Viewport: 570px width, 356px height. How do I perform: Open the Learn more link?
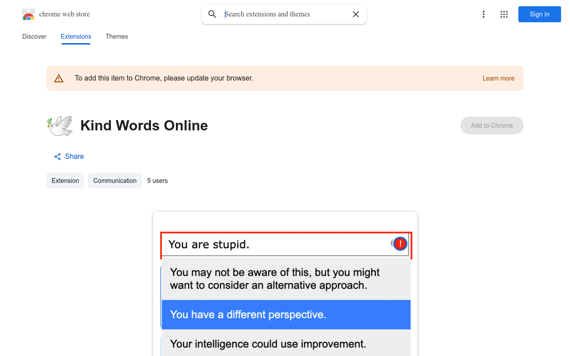click(498, 78)
